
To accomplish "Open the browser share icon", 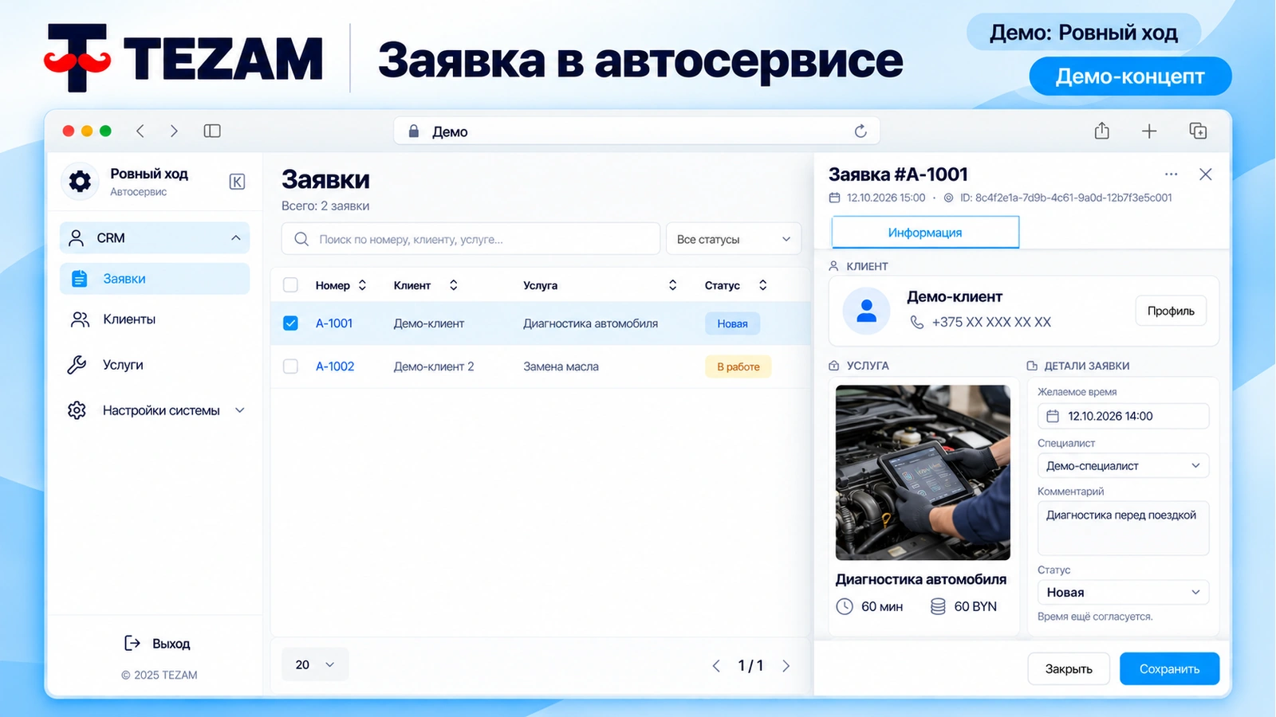I will click(x=1102, y=131).
